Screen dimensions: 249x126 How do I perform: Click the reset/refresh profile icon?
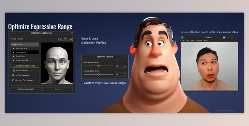tap(71, 39)
